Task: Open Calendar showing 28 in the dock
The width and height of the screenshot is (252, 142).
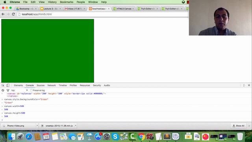Action: (x=46, y=137)
